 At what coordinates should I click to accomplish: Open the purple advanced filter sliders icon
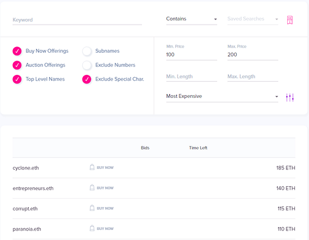[x=290, y=97]
